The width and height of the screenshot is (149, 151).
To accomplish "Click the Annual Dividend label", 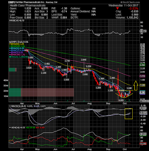I will (x=80, y=12).
